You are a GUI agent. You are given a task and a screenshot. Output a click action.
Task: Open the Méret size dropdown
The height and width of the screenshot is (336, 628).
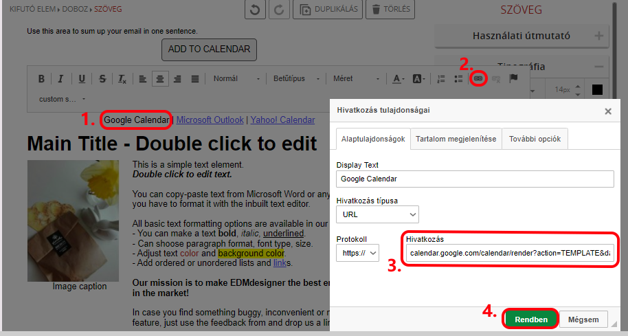356,79
